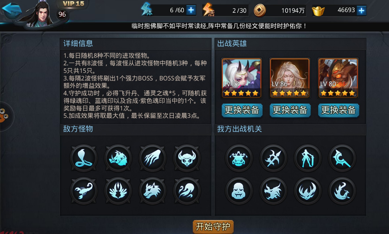Change equipment for LV 93 hero
Viewport: 389px width, 234px height.
pyautogui.click(x=242, y=110)
